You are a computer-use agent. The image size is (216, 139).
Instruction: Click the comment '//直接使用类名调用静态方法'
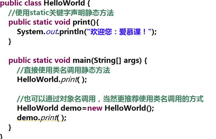[63, 70]
